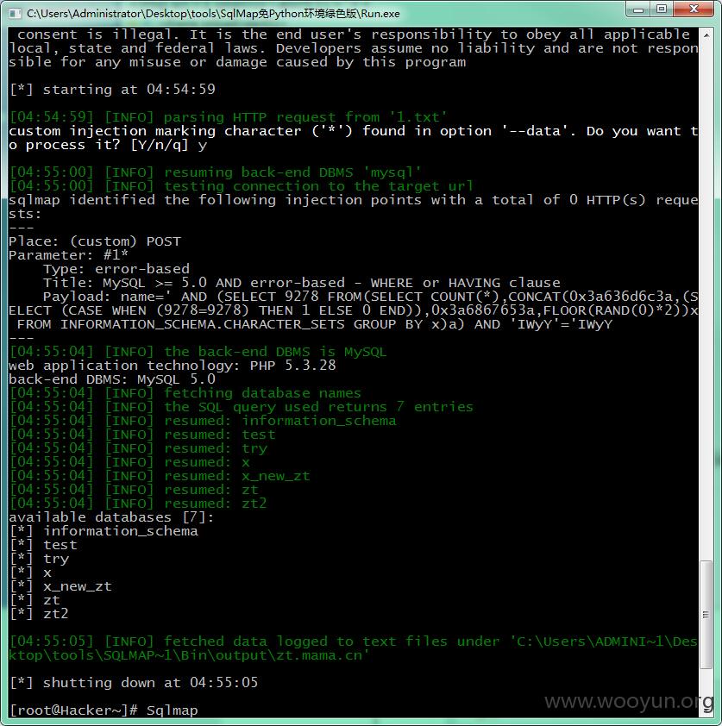
Task: Click the 'Type: error-based' line
Action: pos(116,269)
